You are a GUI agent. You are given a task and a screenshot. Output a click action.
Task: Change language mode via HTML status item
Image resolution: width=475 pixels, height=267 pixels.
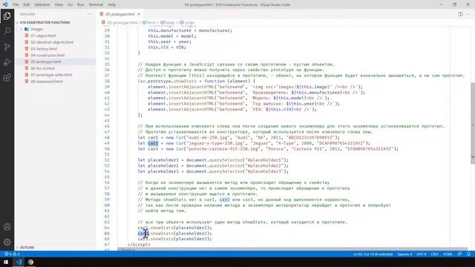448,254
